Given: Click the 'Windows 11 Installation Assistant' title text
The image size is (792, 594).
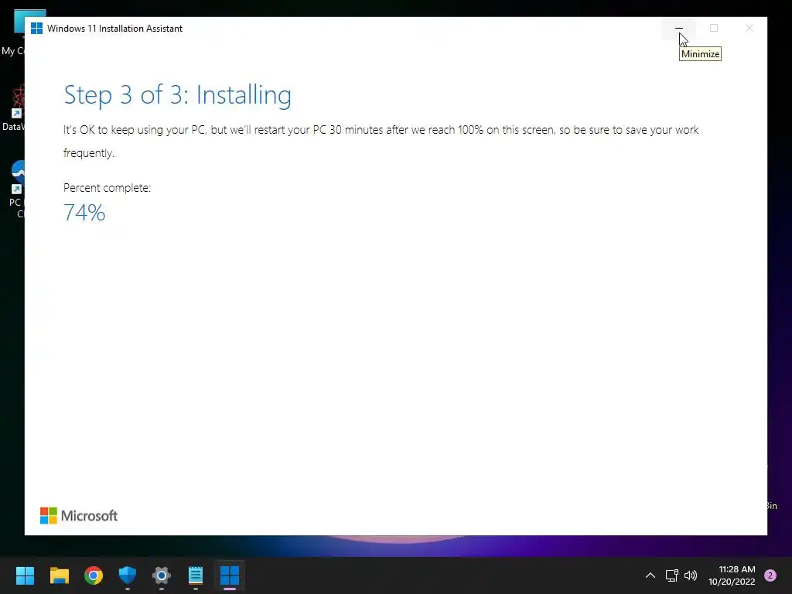Looking at the screenshot, I should 114,29.
